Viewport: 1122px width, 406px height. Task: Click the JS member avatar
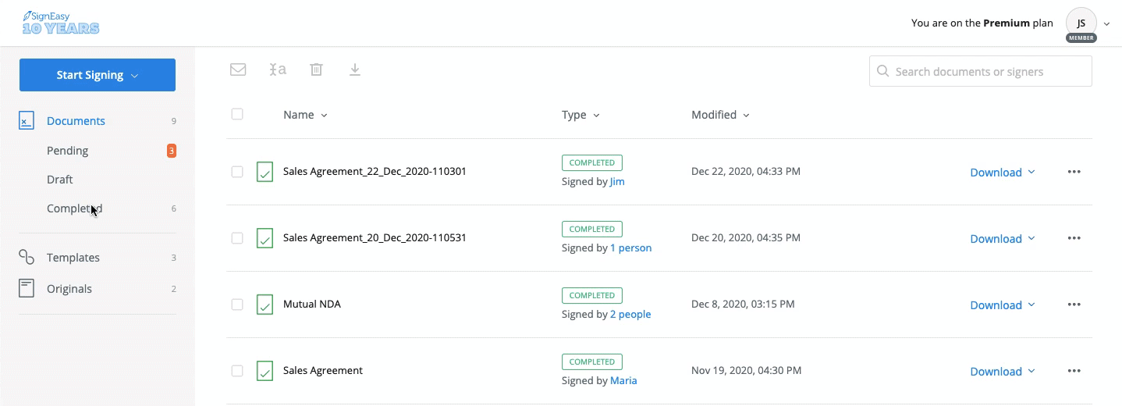coord(1081,23)
